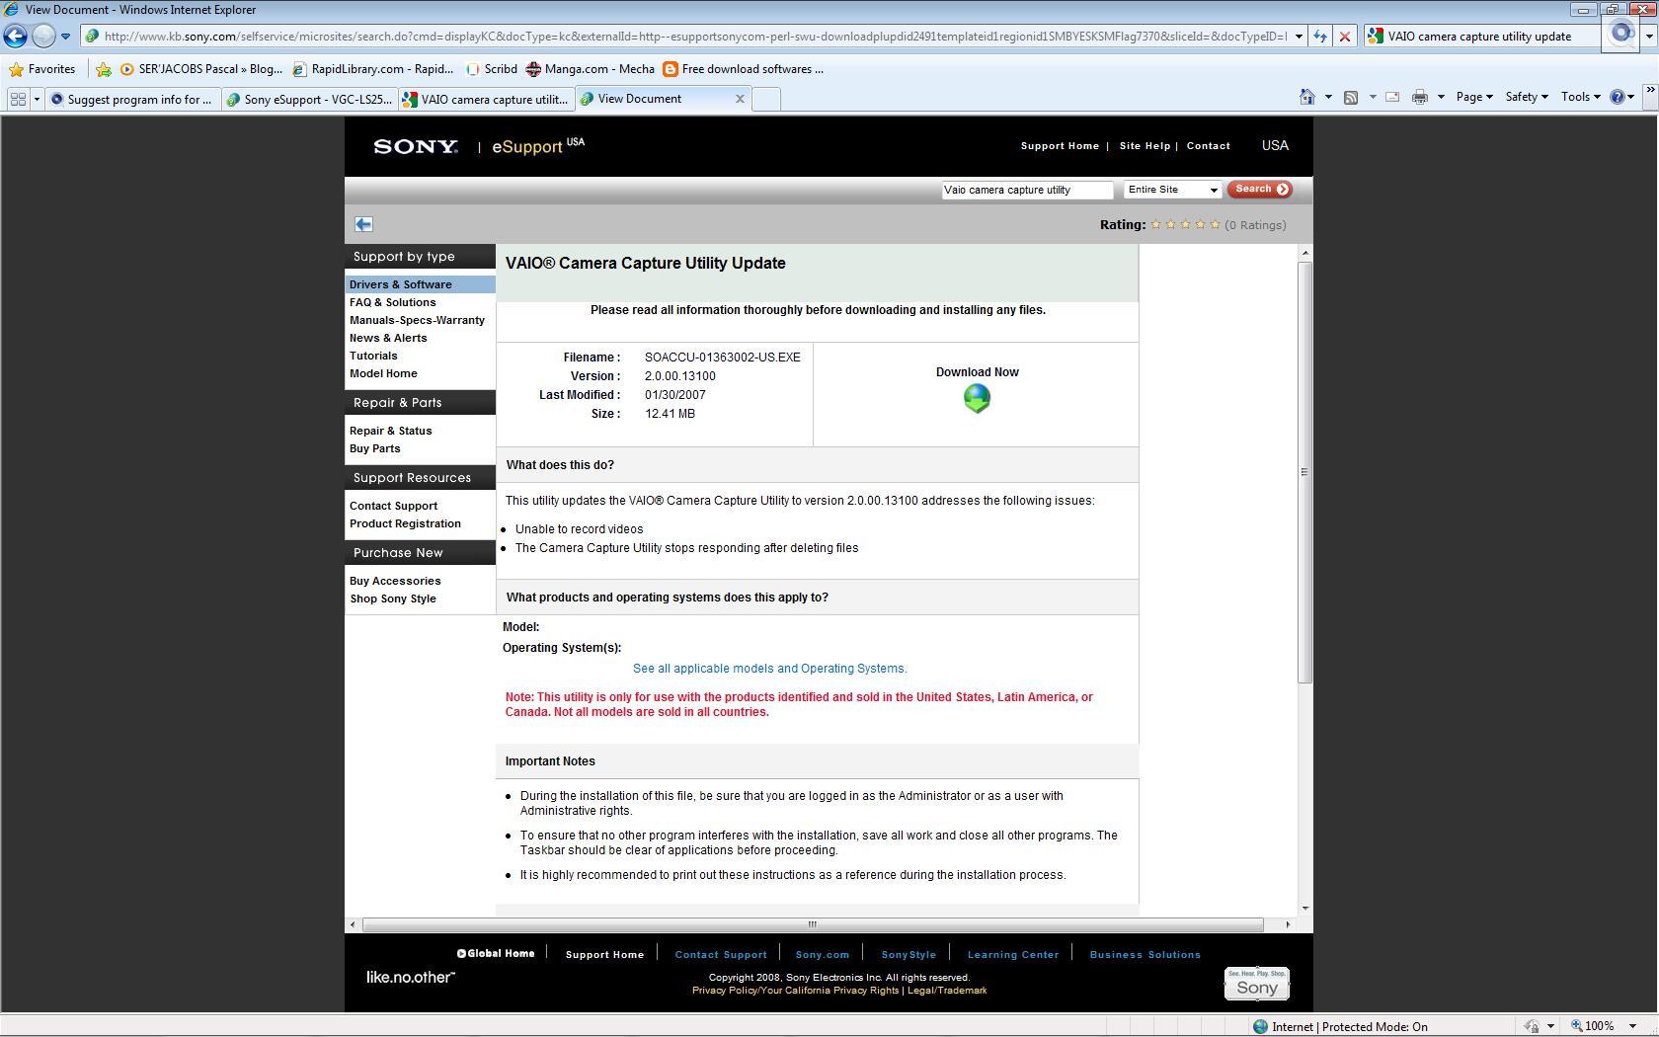Click the RSS Feeds icon
The height and width of the screenshot is (1037, 1659).
1351,97
